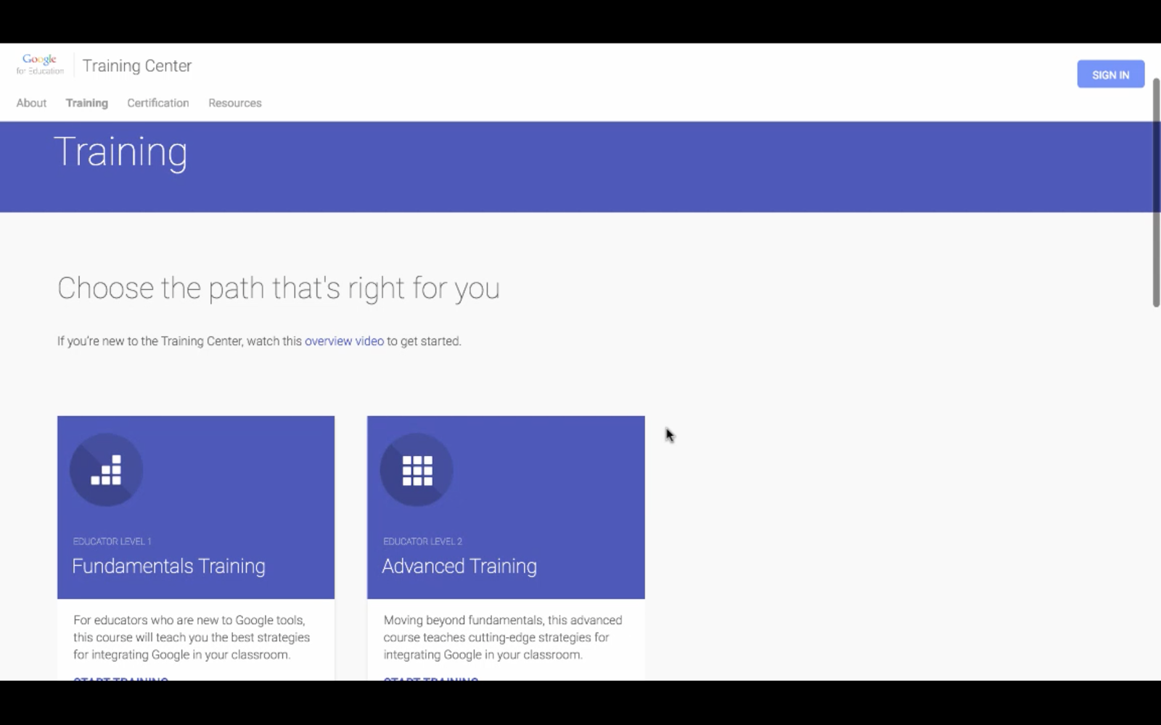
Task: Click the Fundamentals course description text
Action: (x=192, y=637)
